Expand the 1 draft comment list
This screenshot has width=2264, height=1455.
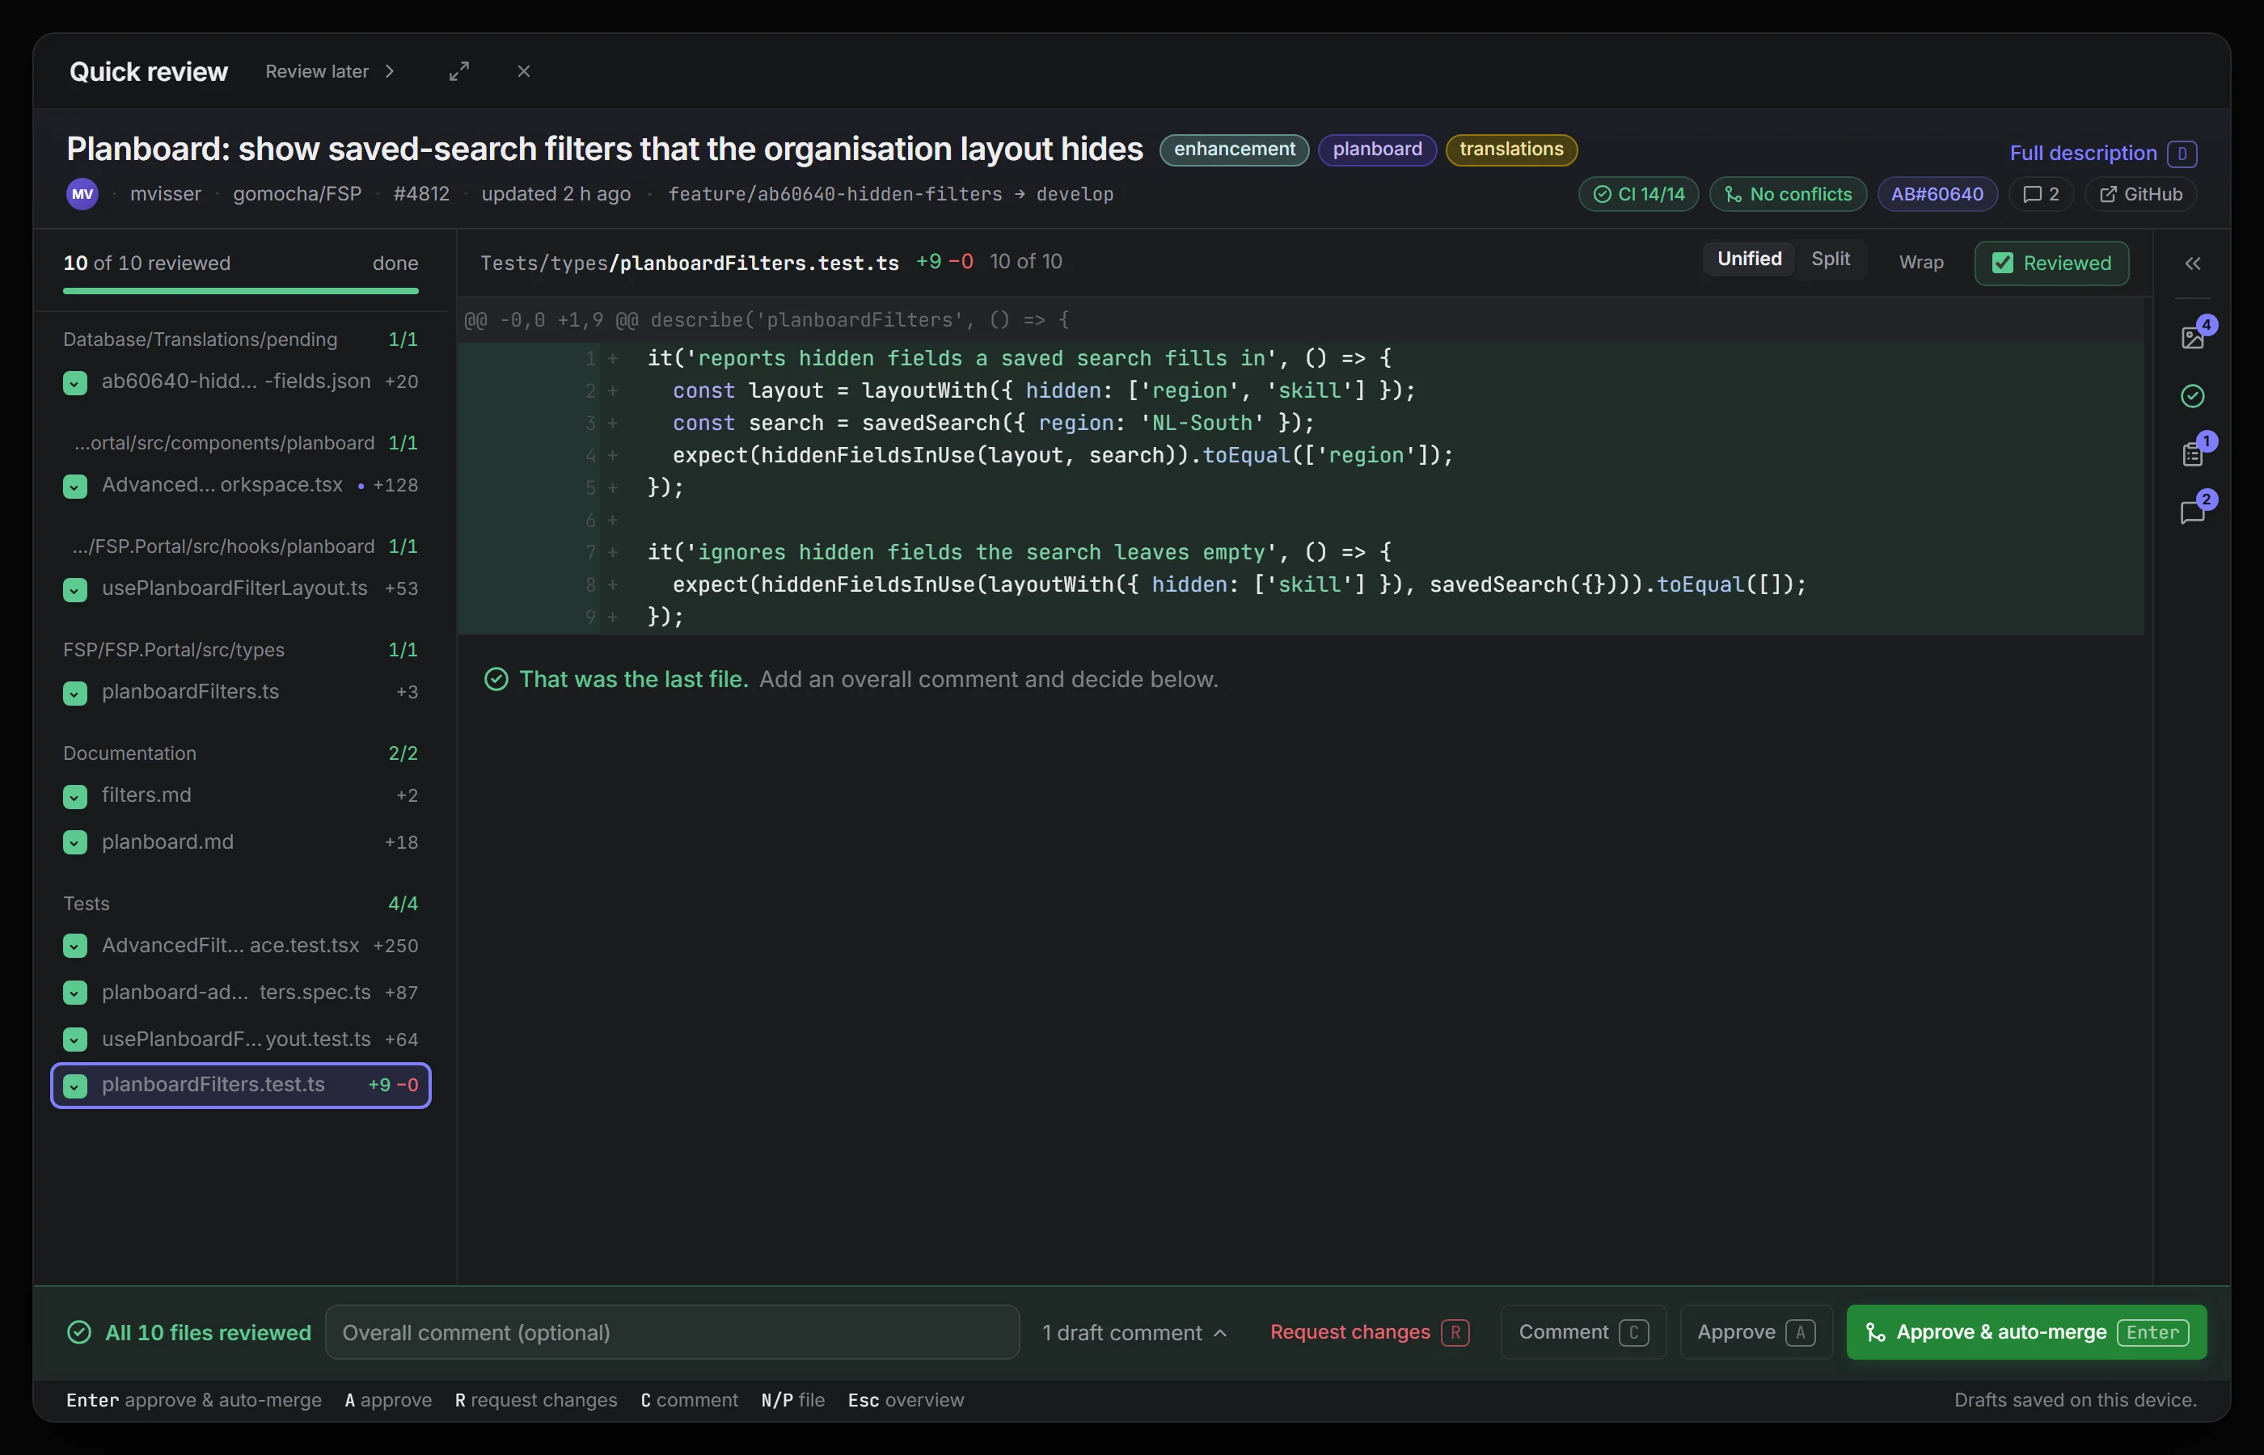(1134, 1332)
